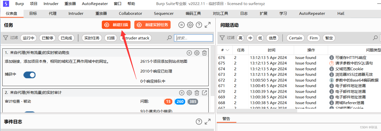Toggle the Scan task filter
The image size is (381, 131).
(111, 38)
